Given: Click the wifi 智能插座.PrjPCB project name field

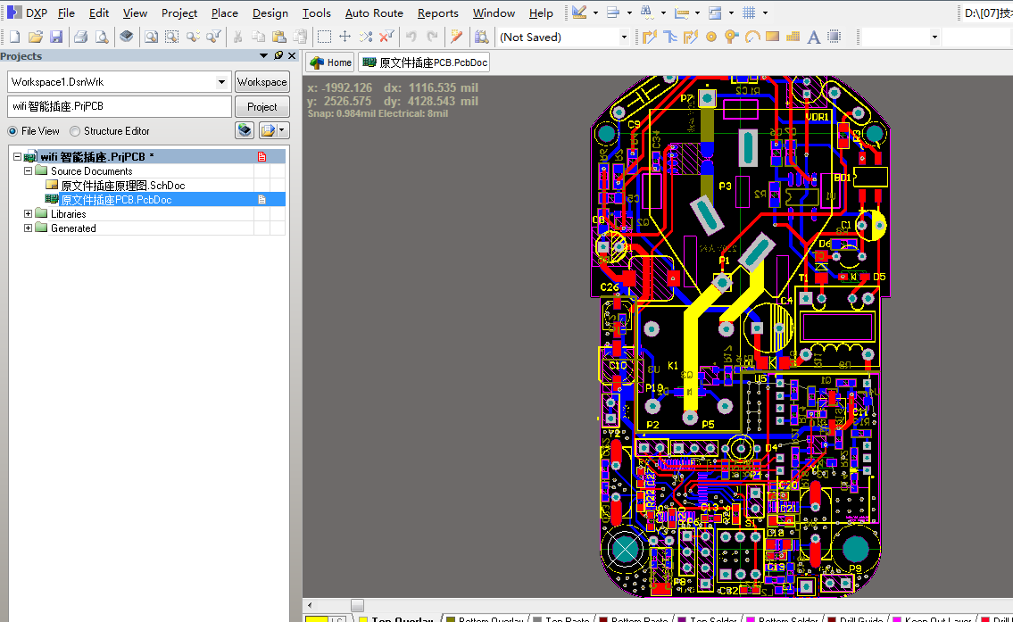Looking at the screenshot, I should 120,106.
